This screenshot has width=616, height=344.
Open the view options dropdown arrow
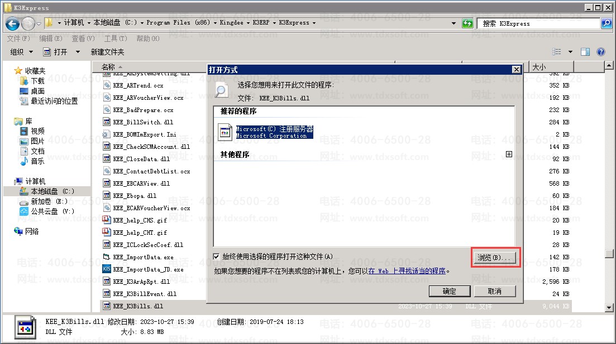(570, 52)
